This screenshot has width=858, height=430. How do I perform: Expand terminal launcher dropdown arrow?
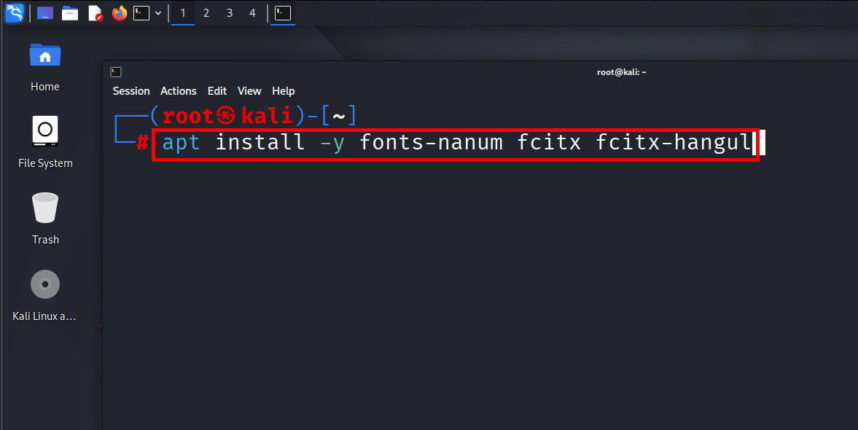158,13
